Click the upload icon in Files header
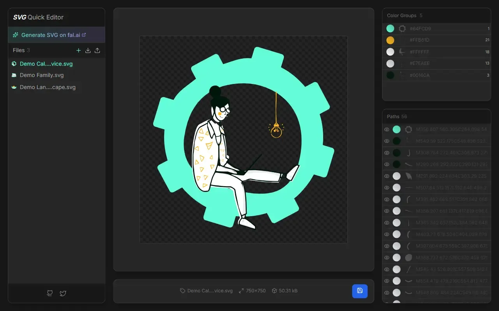Image resolution: width=499 pixels, height=311 pixels. pos(97,50)
